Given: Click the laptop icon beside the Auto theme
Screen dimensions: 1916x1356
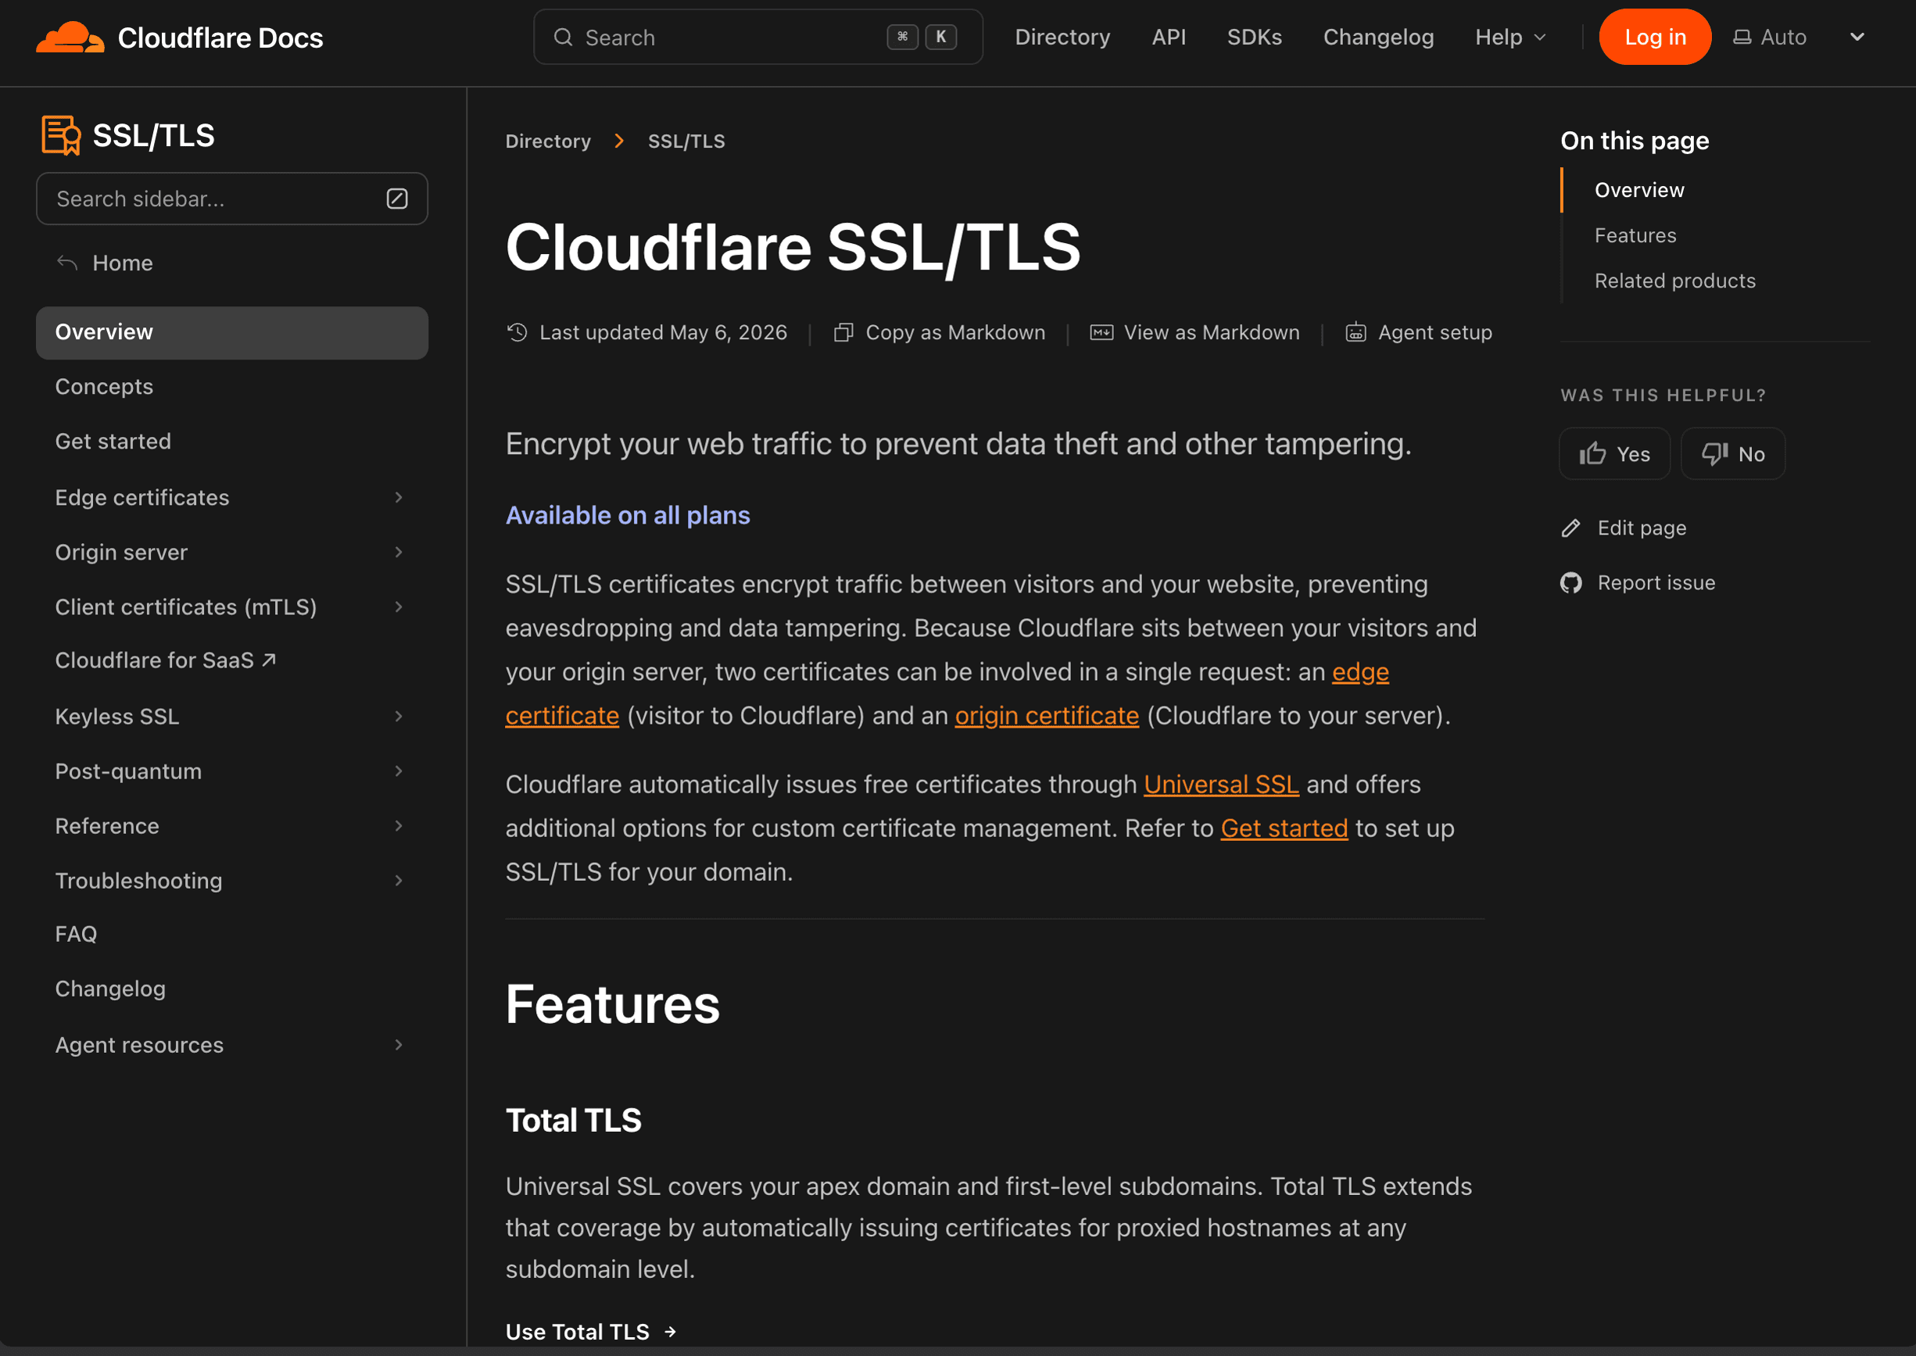Looking at the screenshot, I should [1742, 38].
